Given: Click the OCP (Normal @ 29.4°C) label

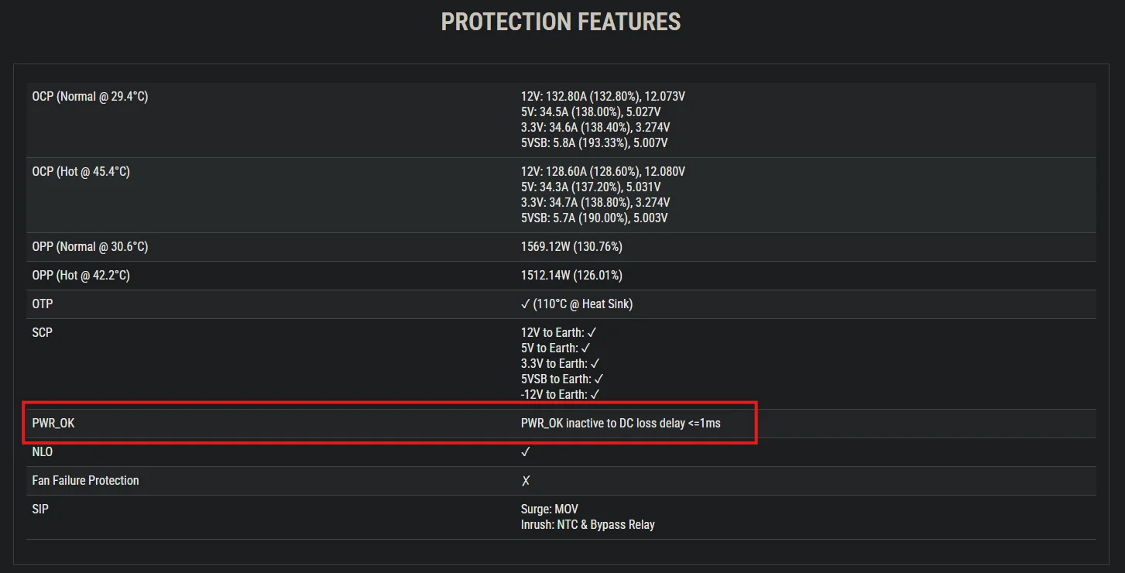Looking at the screenshot, I should point(90,97).
